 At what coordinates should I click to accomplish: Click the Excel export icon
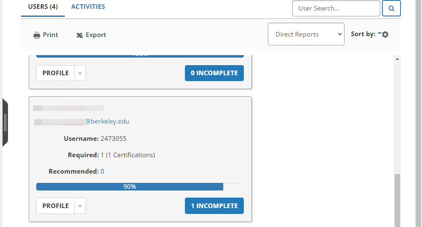80,35
